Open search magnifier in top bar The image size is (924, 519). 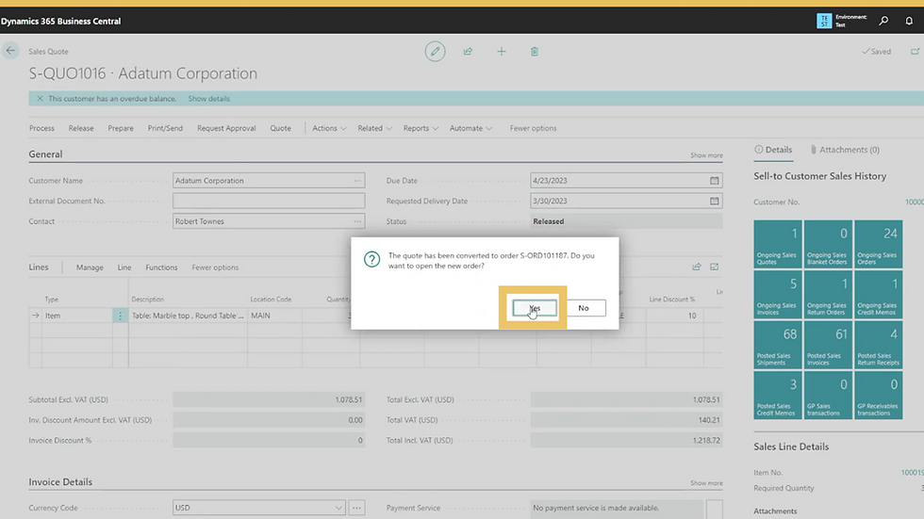click(883, 21)
